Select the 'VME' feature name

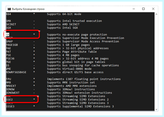point(8,69)
